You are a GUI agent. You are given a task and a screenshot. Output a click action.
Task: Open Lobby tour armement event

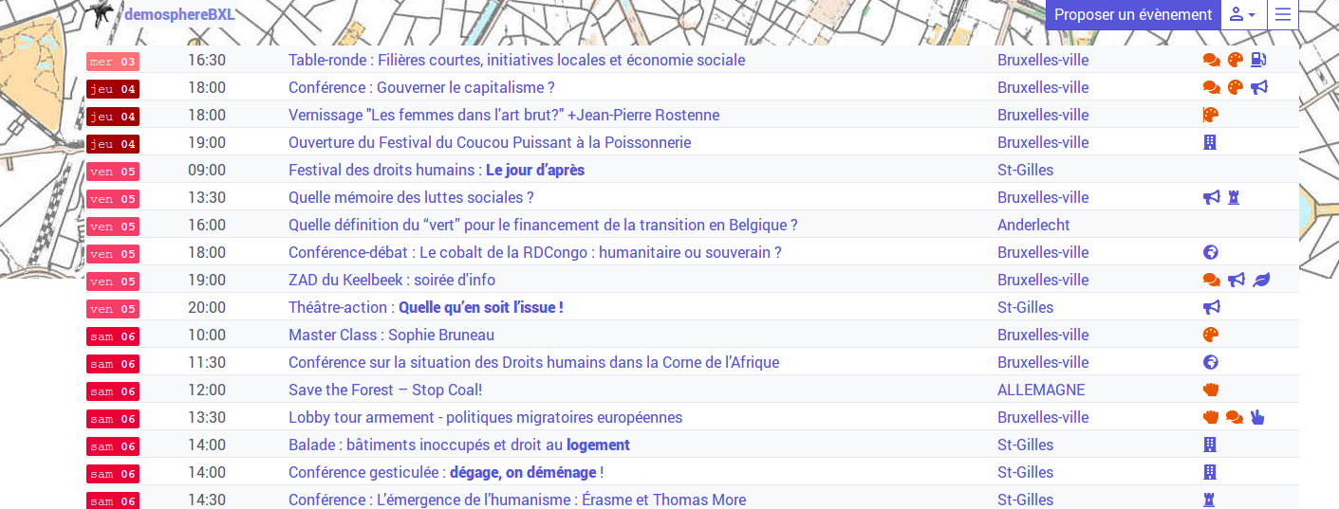(485, 417)
